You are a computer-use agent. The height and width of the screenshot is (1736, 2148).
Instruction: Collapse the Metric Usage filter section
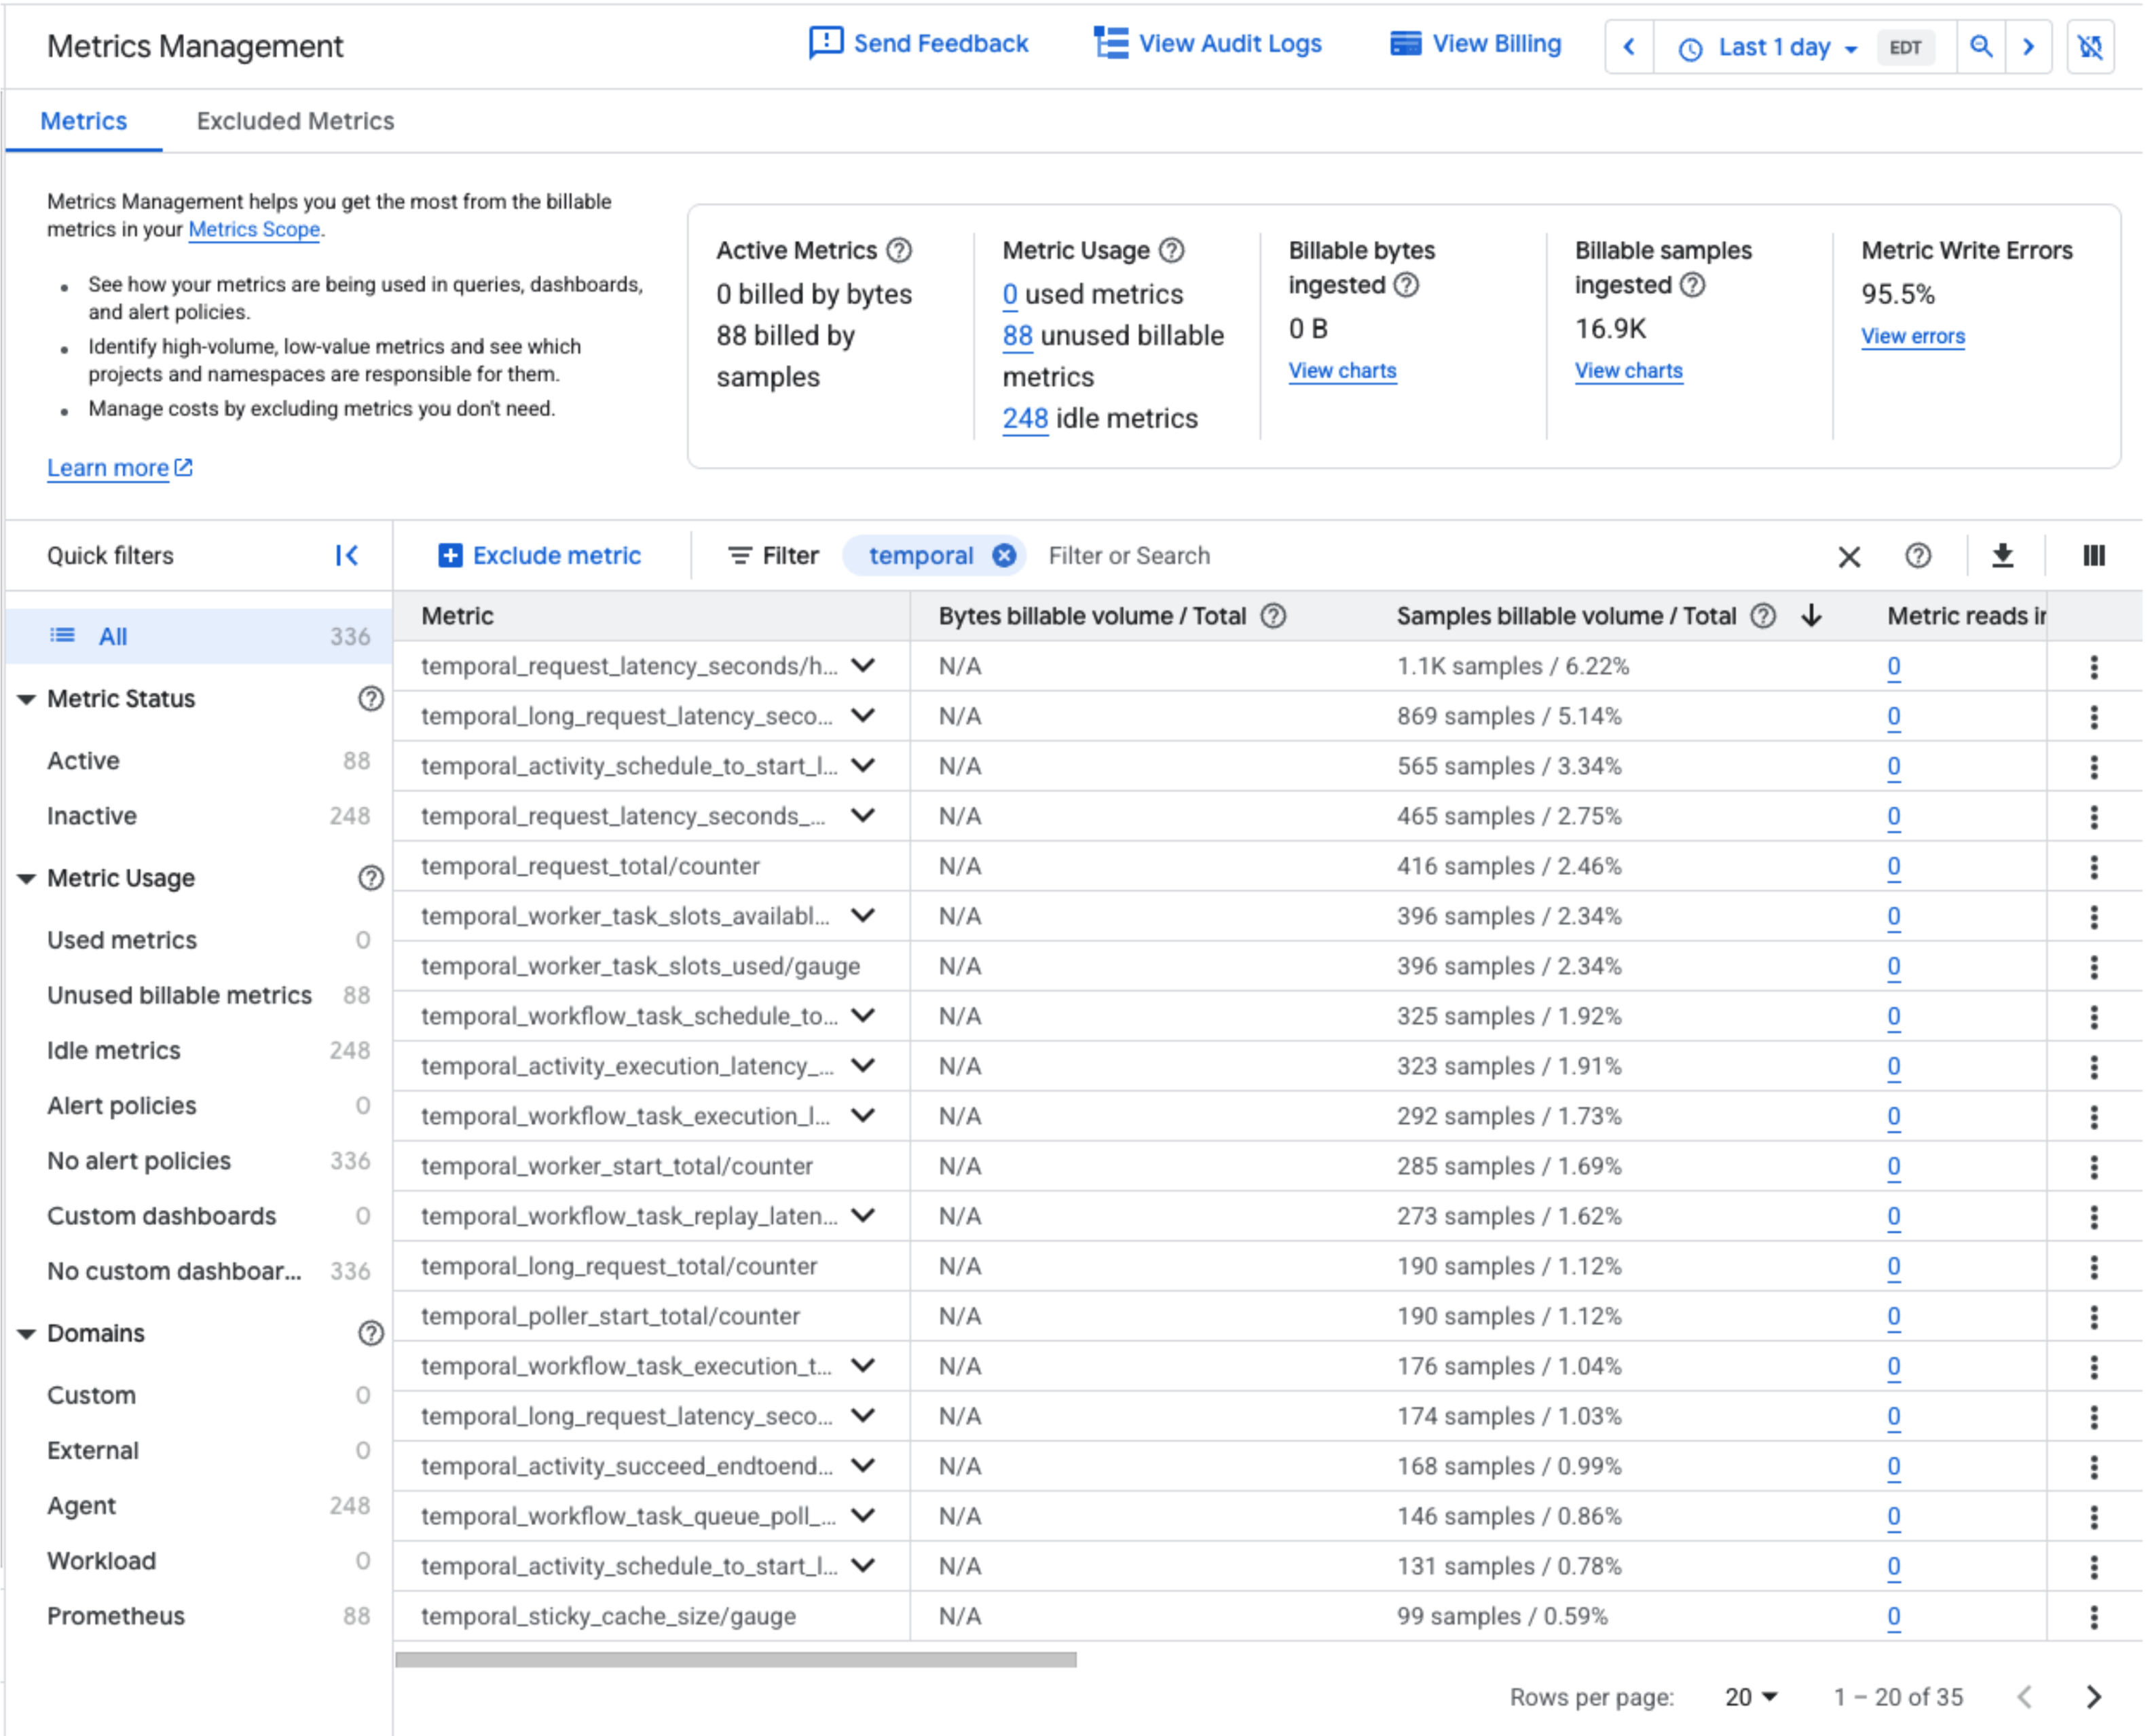tap(27, 879)
